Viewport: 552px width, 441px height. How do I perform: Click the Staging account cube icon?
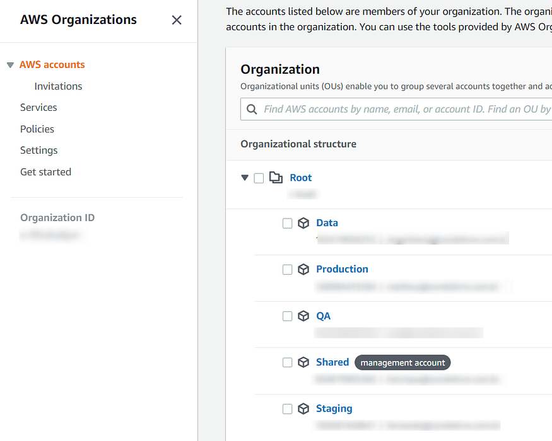tap(303, 409)
